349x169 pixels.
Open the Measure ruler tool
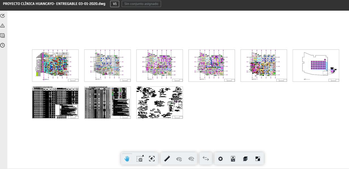(x=167, y=159)
